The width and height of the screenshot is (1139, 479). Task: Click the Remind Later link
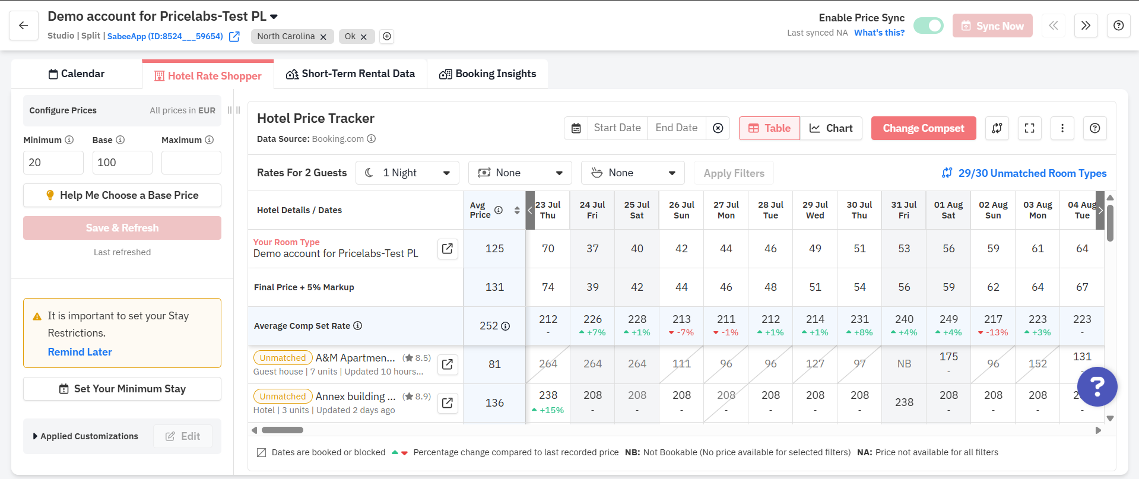tap(80, 352)
